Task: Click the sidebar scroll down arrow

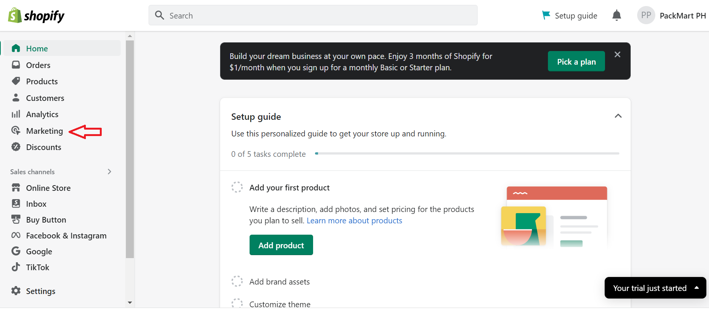Action: coord(130,303)
